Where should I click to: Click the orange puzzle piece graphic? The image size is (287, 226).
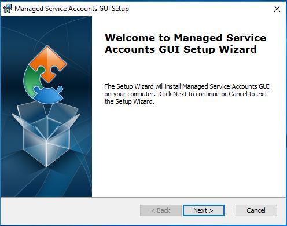point(48,63)
